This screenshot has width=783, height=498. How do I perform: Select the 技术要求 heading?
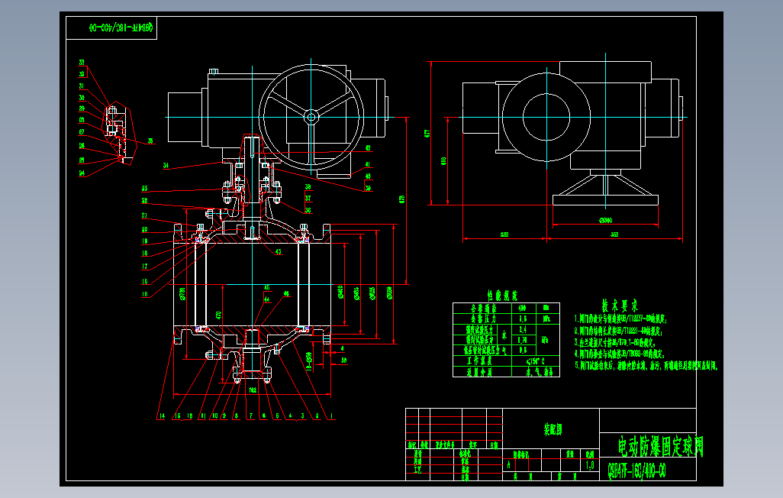pos(620,305)
